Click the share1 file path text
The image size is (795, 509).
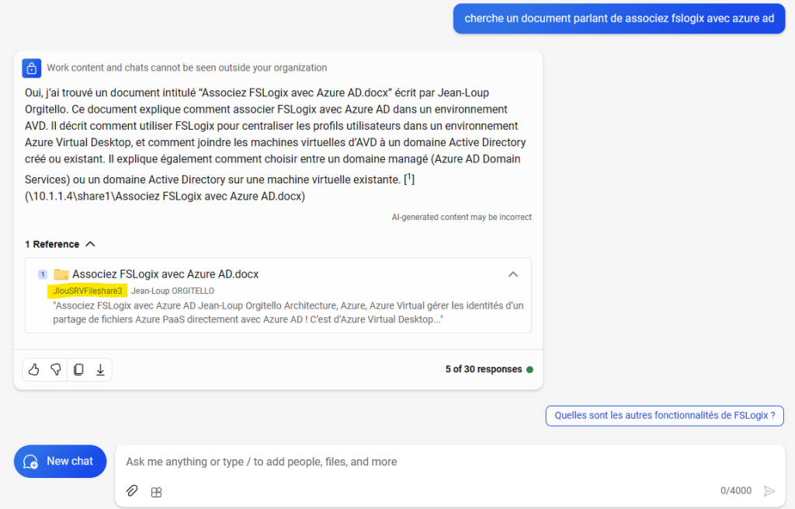(165, 197)
